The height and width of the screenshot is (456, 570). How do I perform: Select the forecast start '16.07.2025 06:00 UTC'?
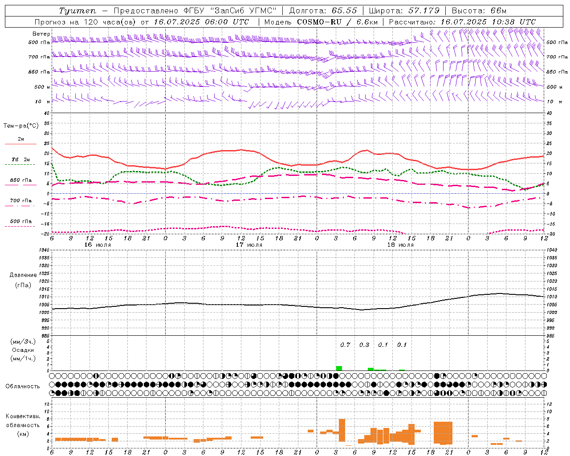click(201, 22)
